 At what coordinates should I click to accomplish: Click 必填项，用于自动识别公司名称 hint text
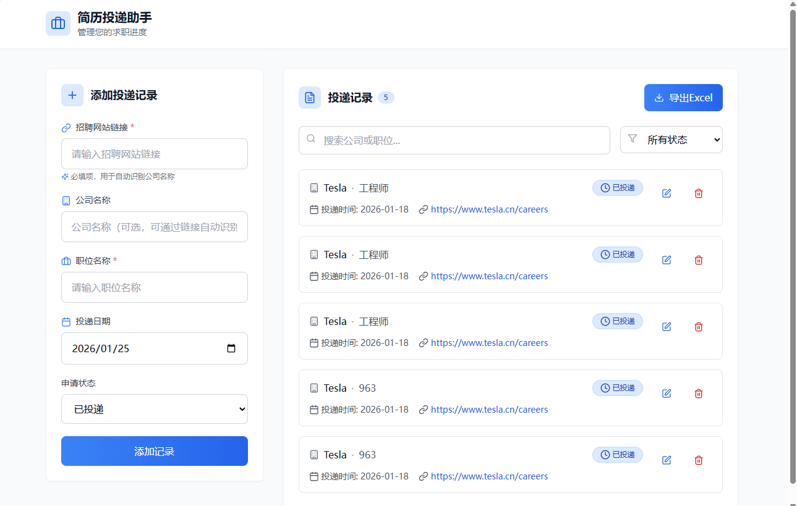(x=122, y=177)
